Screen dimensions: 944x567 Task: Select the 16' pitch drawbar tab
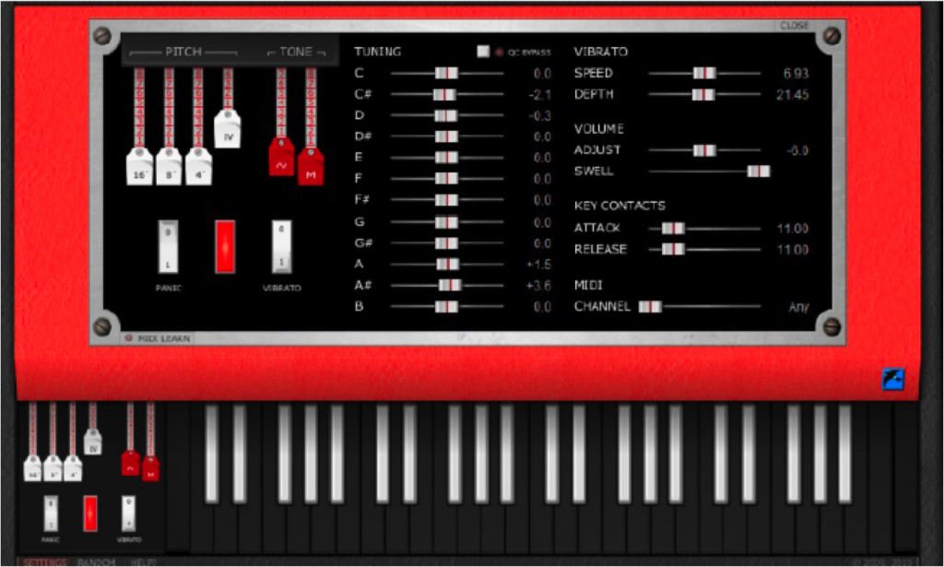(x=138, y=167)
